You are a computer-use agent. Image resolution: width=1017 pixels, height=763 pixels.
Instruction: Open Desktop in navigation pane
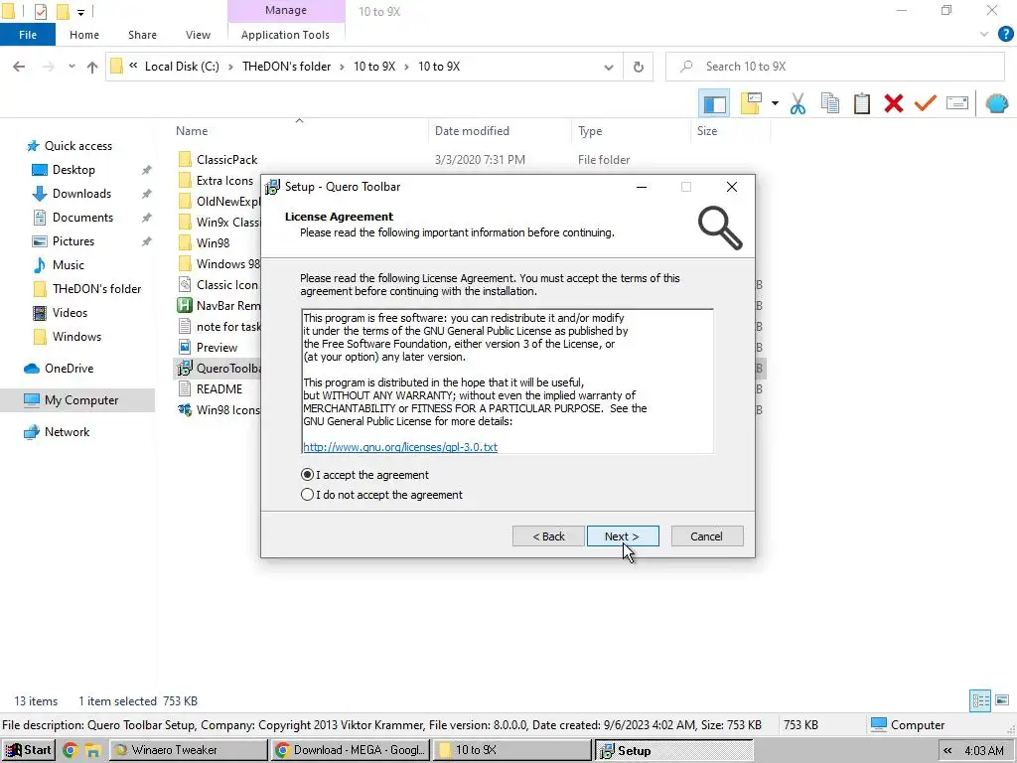[73, 169]
